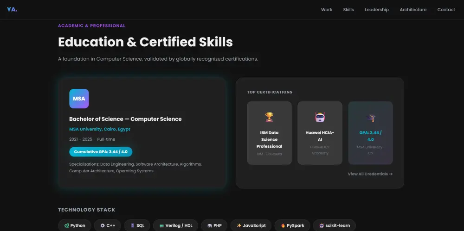Click the C++ gear icon
Screen dimensions: 464x231
click(x=103, y=225)
